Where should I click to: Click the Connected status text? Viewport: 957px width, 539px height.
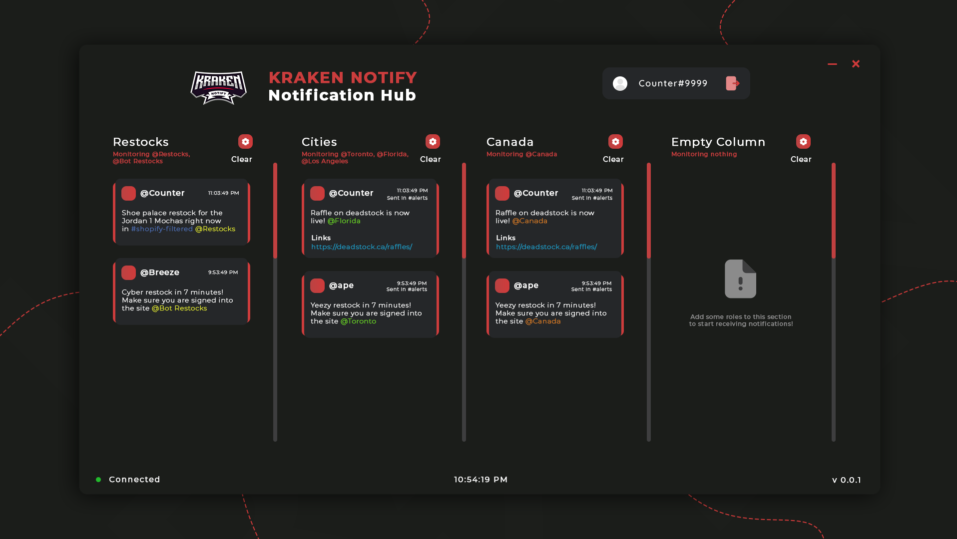(134, 480)
